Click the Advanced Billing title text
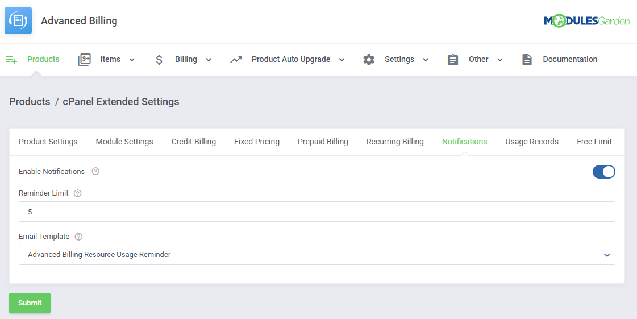637x319 pixels. (x=79, y=20)
